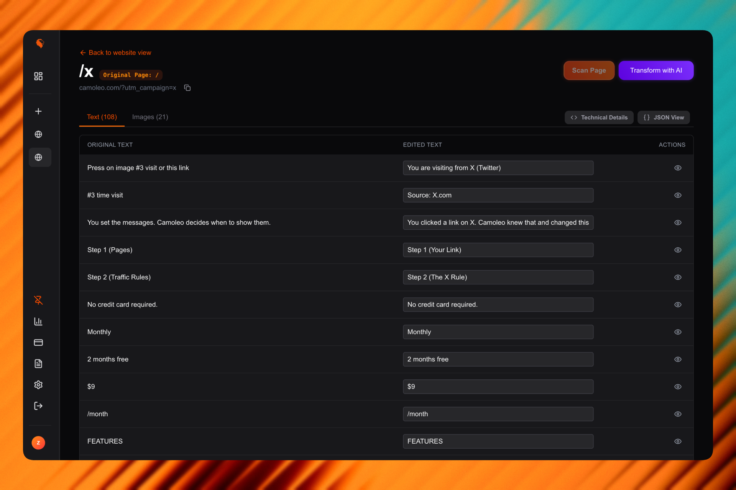
Task: Select the Text (108) tab
Action: click(x=102, y=117)
